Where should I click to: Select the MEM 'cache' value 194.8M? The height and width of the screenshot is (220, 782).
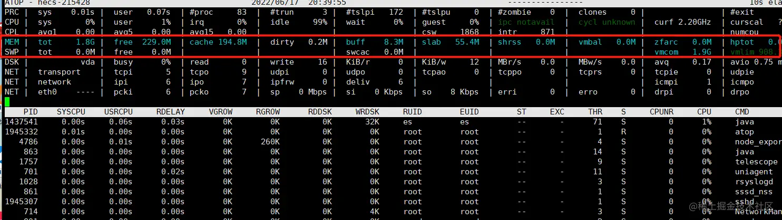point(231,42)
